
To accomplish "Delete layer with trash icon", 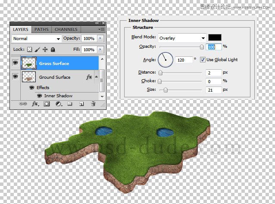I will (x=93, y=104).
